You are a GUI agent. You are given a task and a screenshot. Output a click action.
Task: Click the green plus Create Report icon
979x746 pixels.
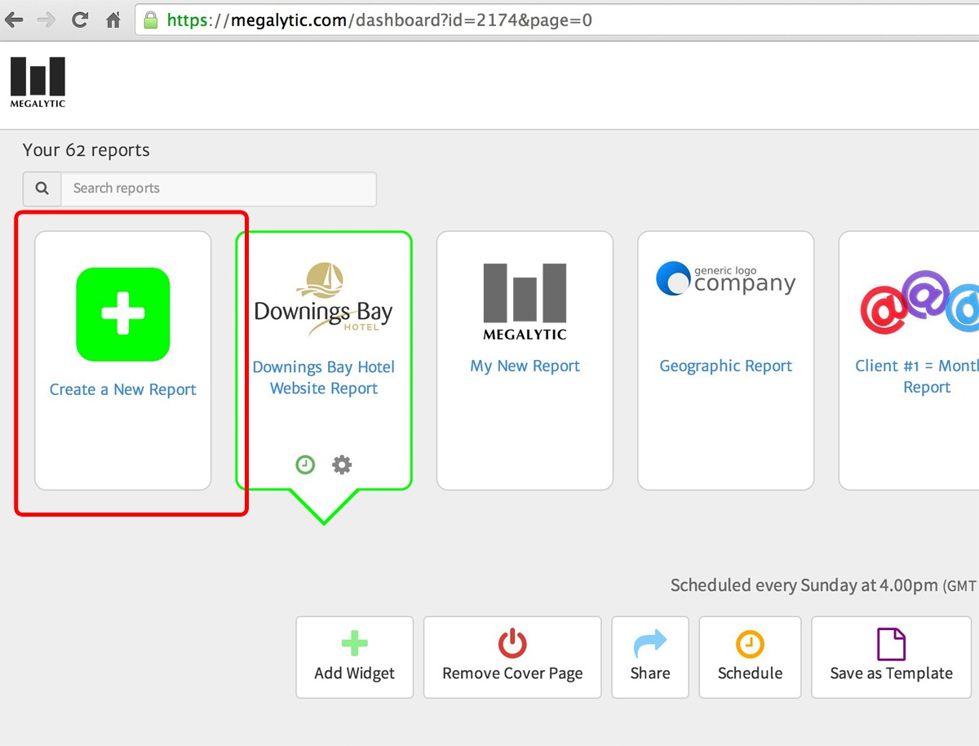(122, 314)
